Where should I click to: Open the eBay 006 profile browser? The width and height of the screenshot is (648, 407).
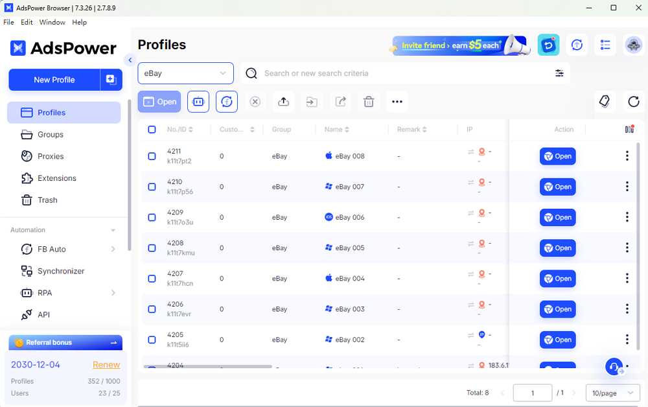(557, 217)
